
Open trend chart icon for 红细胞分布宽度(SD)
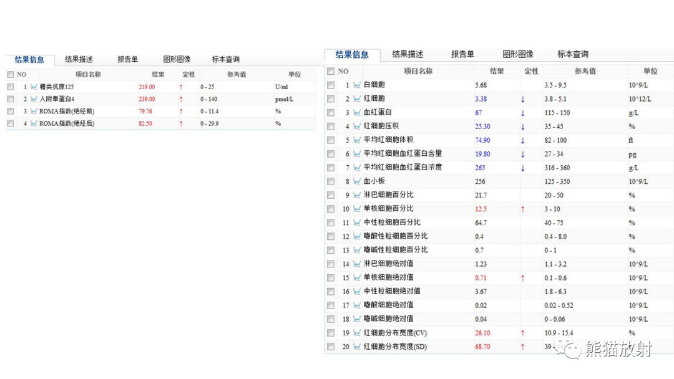(357, 347)
